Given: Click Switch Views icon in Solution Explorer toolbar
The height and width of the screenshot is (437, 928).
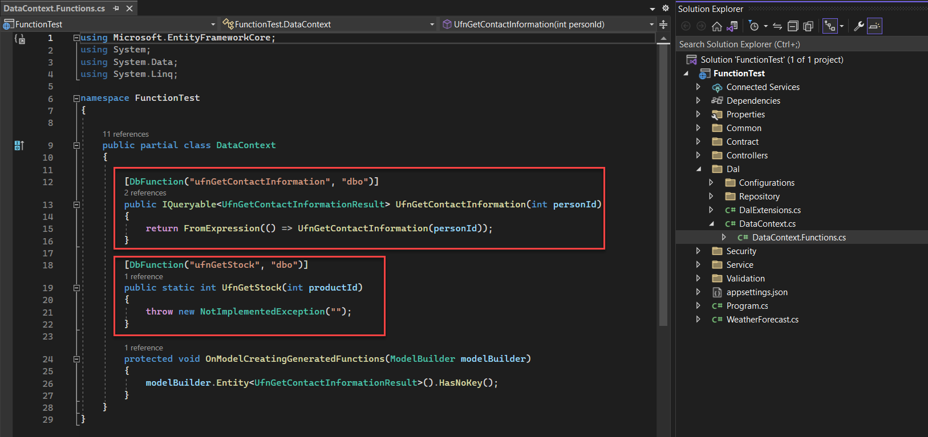Looking at the screenshot, I should [732, 26].
